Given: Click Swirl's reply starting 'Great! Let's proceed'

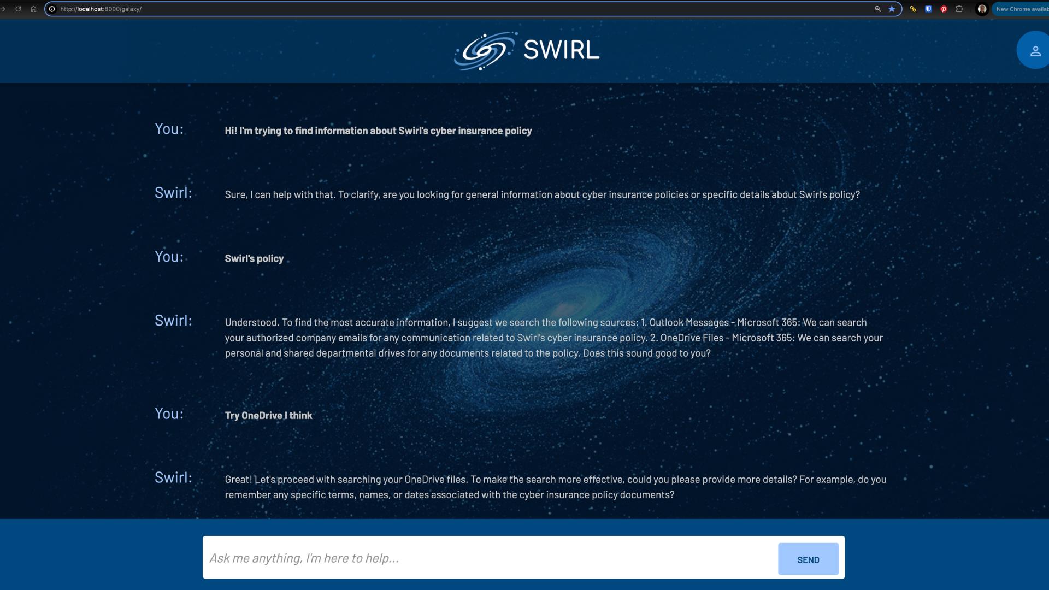Looking at the screenshot, I should pyautogui.click(x=556, y=487).
